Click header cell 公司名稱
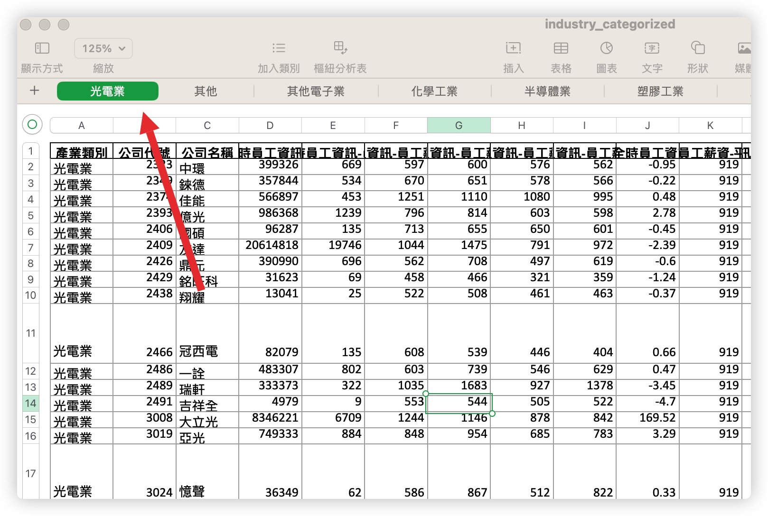768x516 pixels. [207, 152]
